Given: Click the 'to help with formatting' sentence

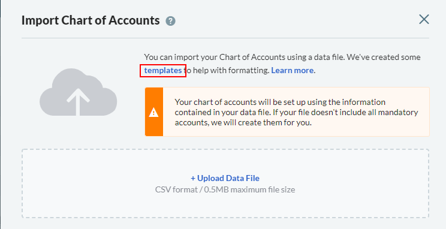Looking at the screenshot, I should (x=227, y=70).
